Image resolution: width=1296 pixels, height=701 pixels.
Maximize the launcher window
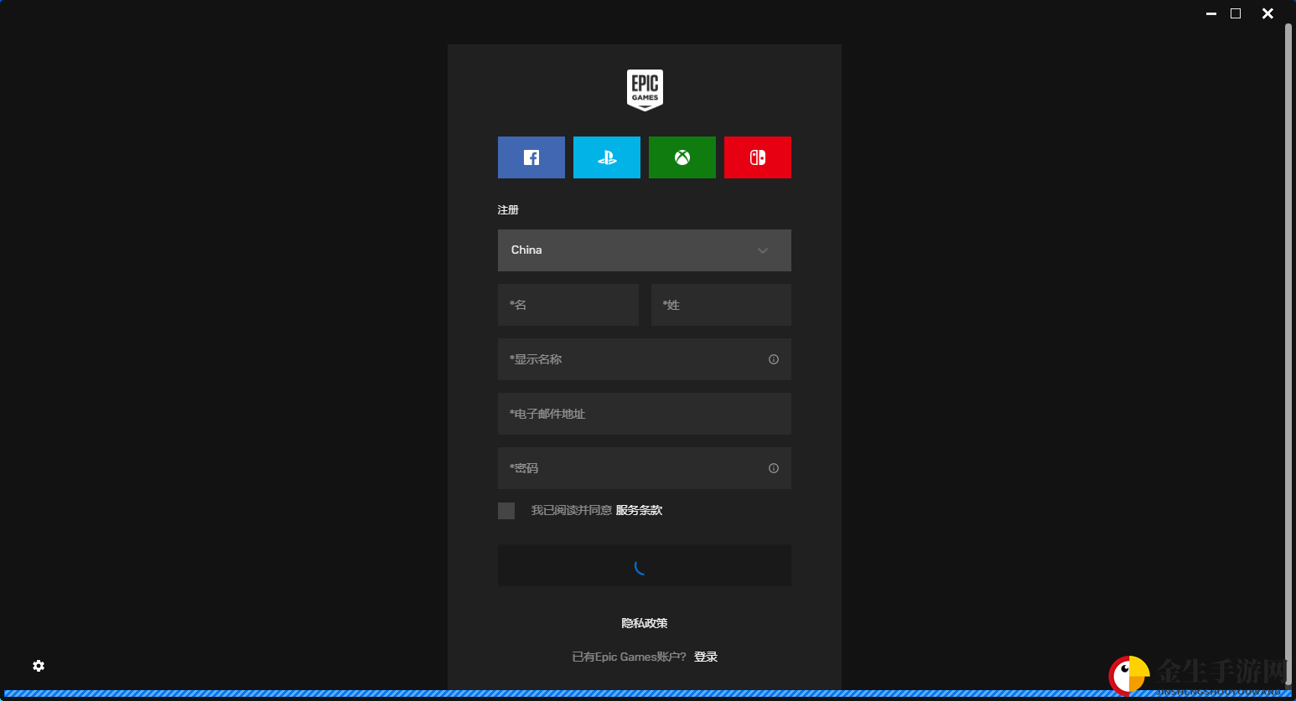tap(1236, 13)
